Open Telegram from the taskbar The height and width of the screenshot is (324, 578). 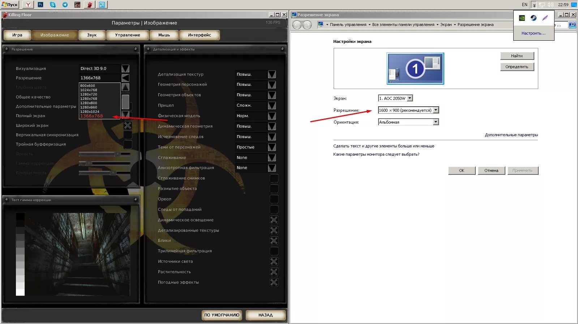(x=65, y=5)
